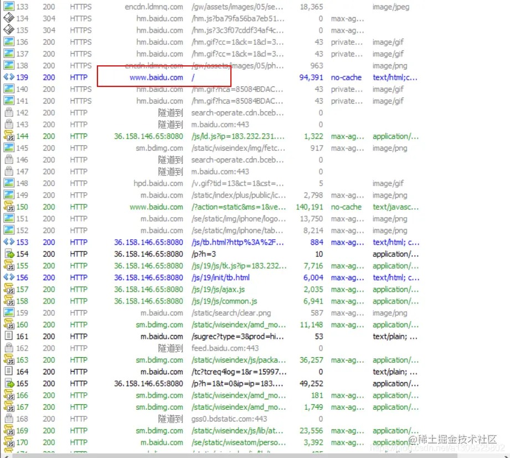
Task: Click the document icon of session 164
Action: [9, 372]
